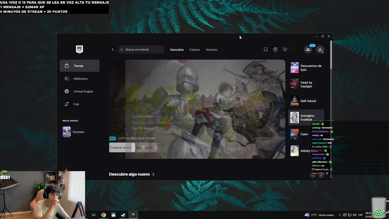Open the friends list icon

click(x=308, y=50)
